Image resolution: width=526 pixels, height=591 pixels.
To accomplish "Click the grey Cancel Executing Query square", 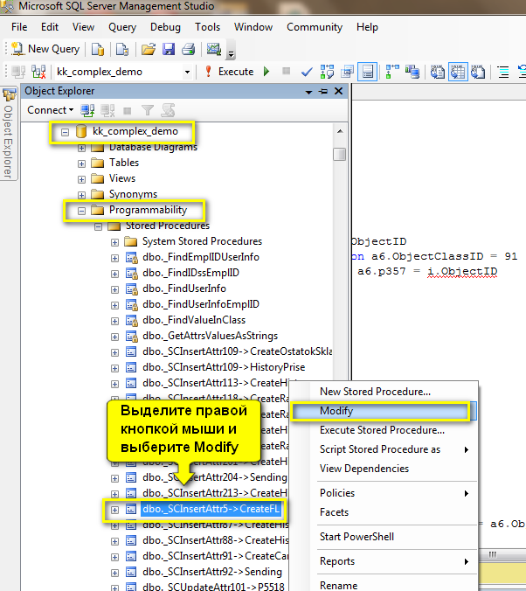I will pos(287,71).
